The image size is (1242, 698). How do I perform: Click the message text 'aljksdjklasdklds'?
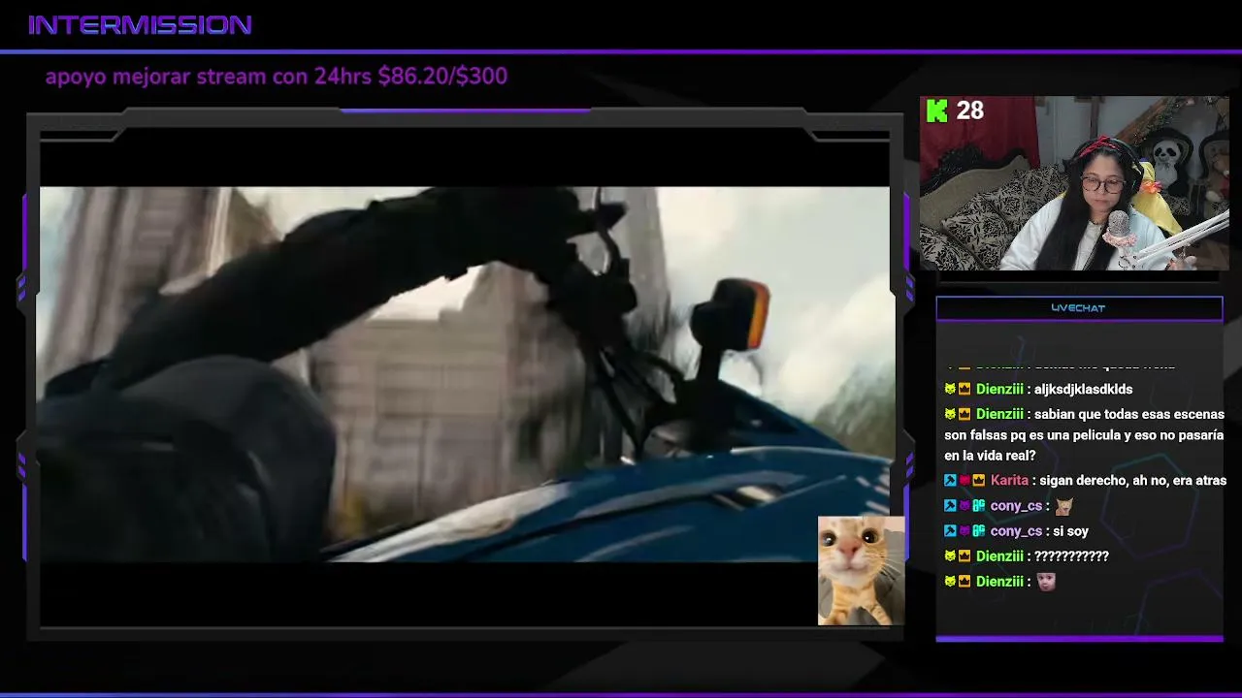click(x=1083, y=389)
